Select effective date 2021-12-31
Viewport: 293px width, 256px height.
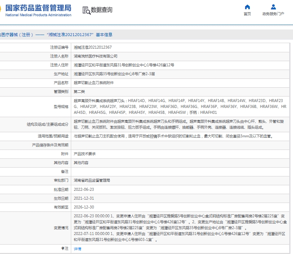click(84, 198)
